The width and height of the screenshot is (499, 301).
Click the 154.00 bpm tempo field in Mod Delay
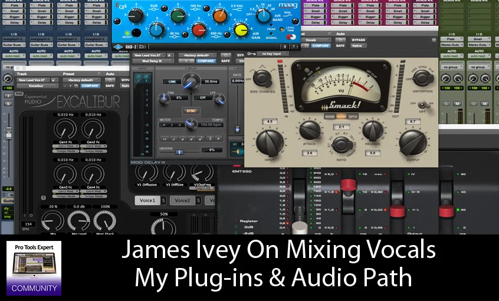(211, 125)
